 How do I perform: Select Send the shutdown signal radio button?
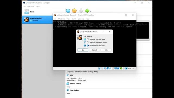click(x=88, y=42)
